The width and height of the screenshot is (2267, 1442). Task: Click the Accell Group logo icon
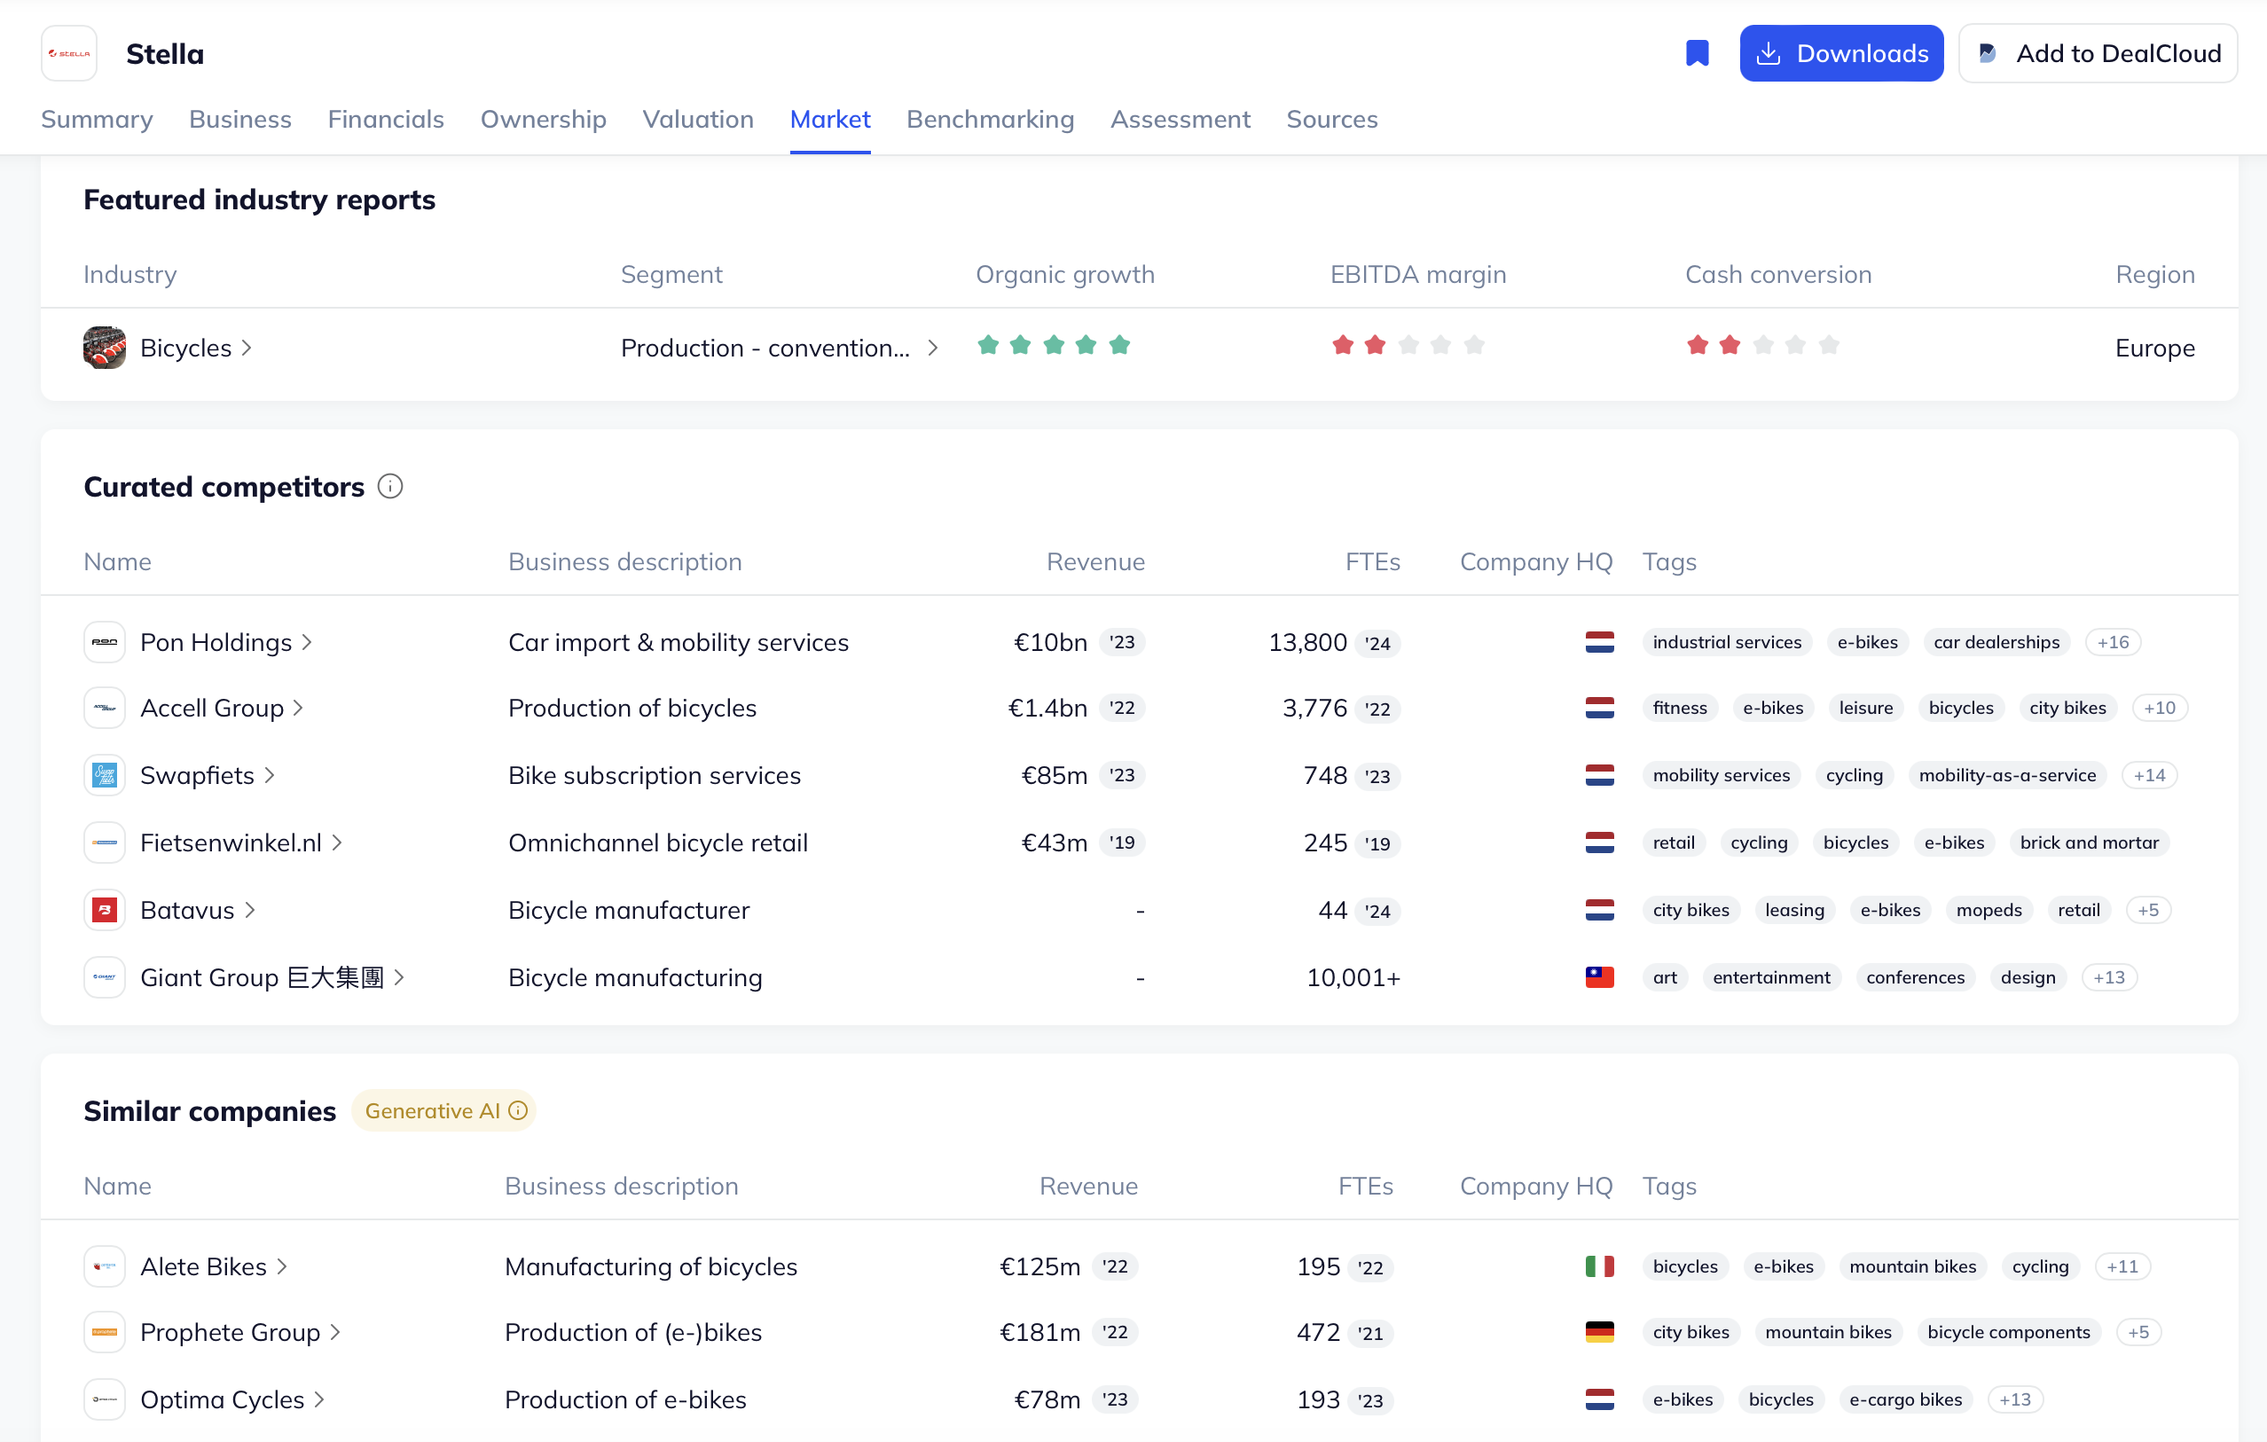click(x=105, y=708)
